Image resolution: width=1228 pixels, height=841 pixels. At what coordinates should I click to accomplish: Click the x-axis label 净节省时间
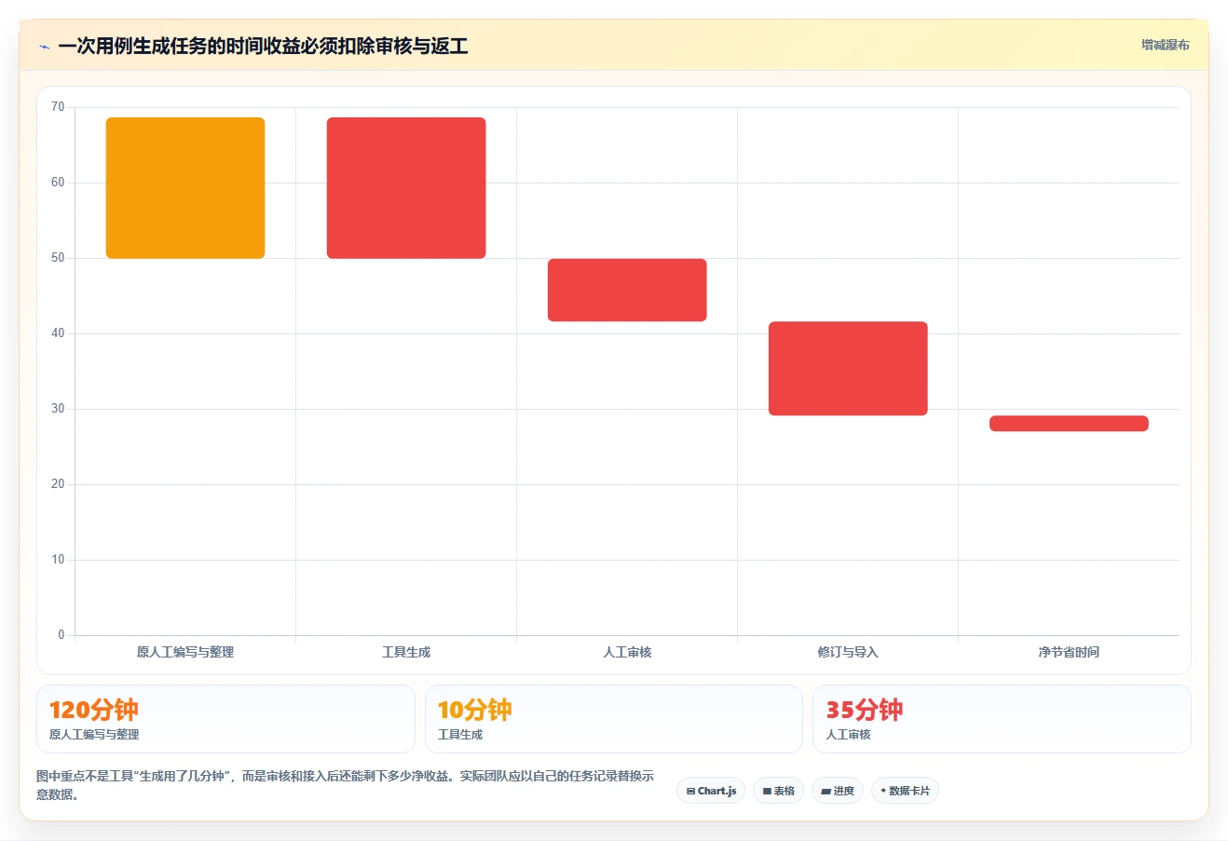(1069, 652)
